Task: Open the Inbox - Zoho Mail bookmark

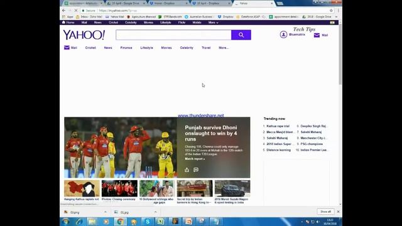Action: point(89,17)
